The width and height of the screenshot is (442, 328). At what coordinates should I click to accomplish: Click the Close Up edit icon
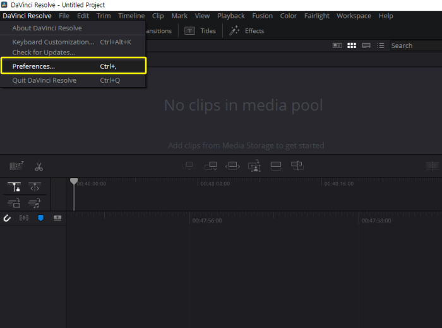(254, 166)
